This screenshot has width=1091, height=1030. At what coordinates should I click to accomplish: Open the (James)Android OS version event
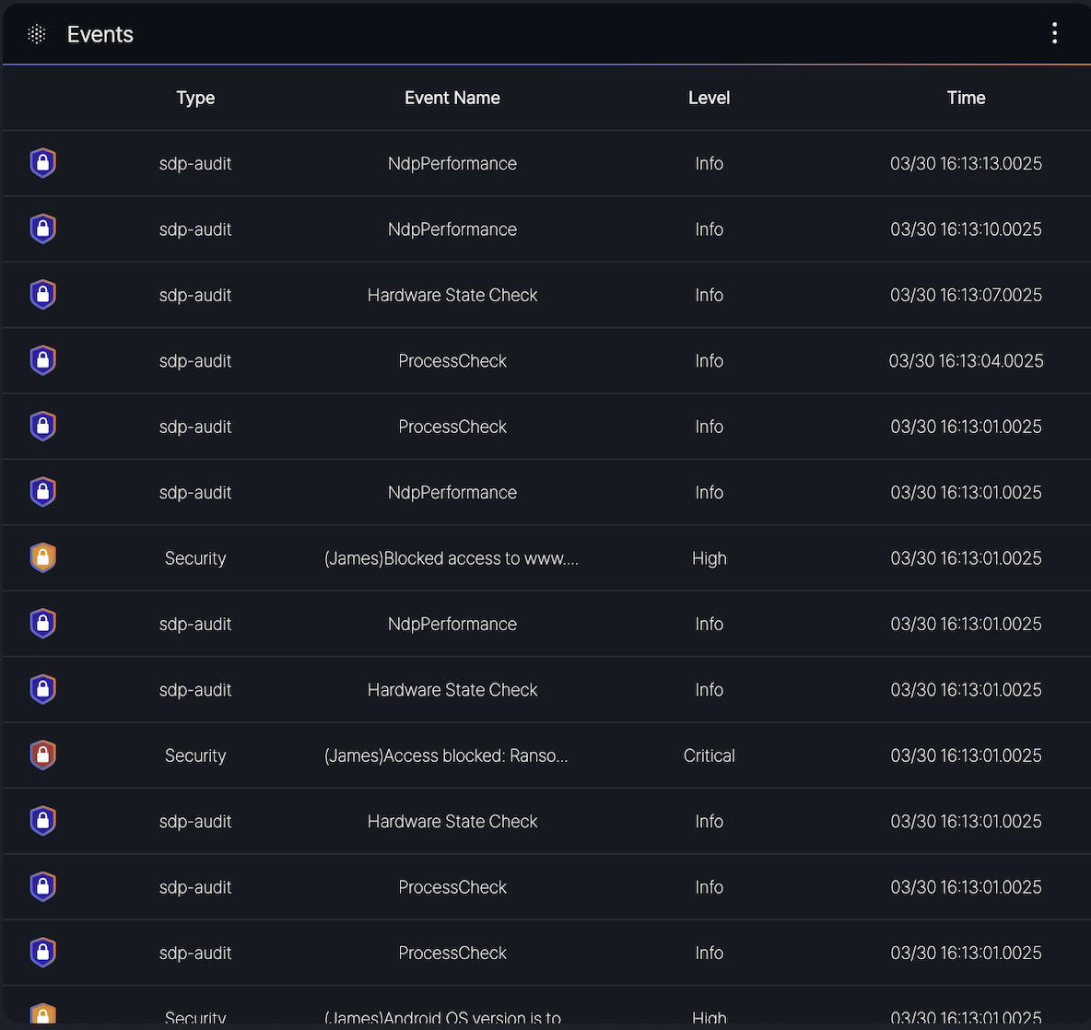[x=443, y=1018]
